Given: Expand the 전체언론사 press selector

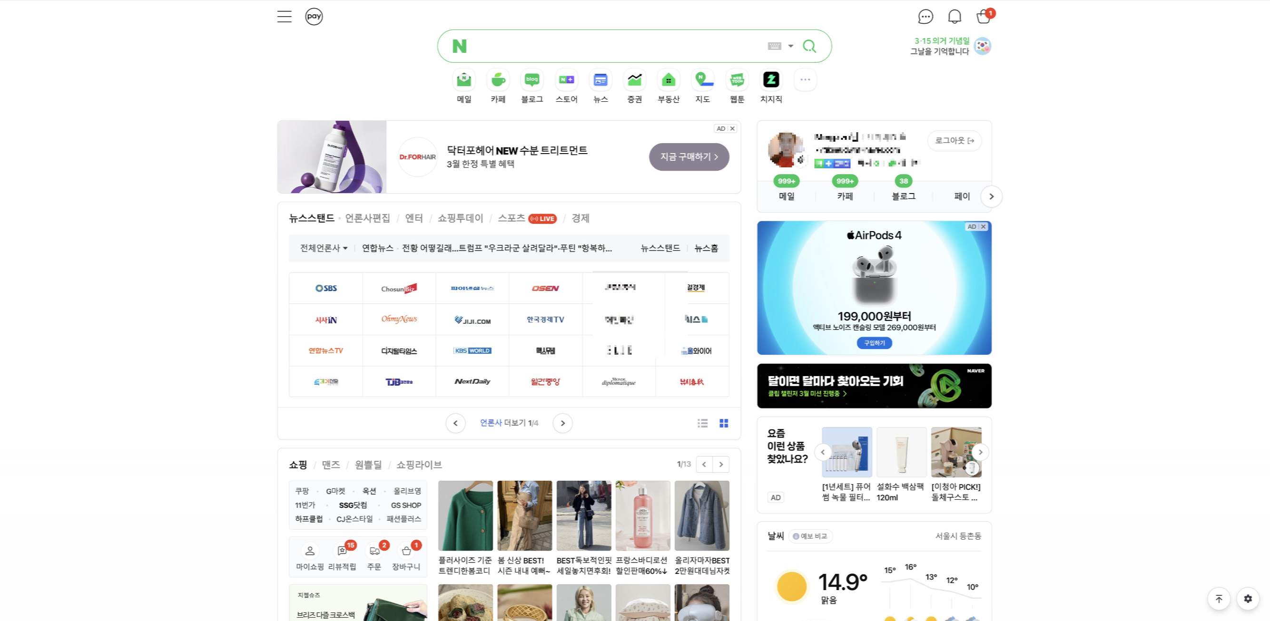Looking at the screenshot, I should tap(323, 248).
